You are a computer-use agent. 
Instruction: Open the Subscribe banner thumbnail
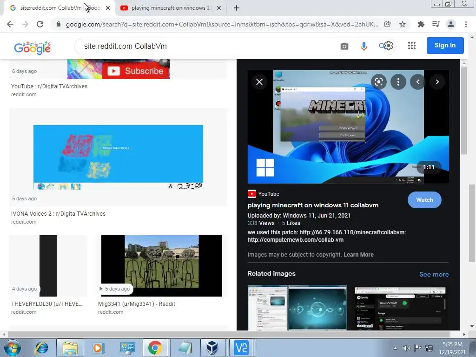(x=119, y=69)
